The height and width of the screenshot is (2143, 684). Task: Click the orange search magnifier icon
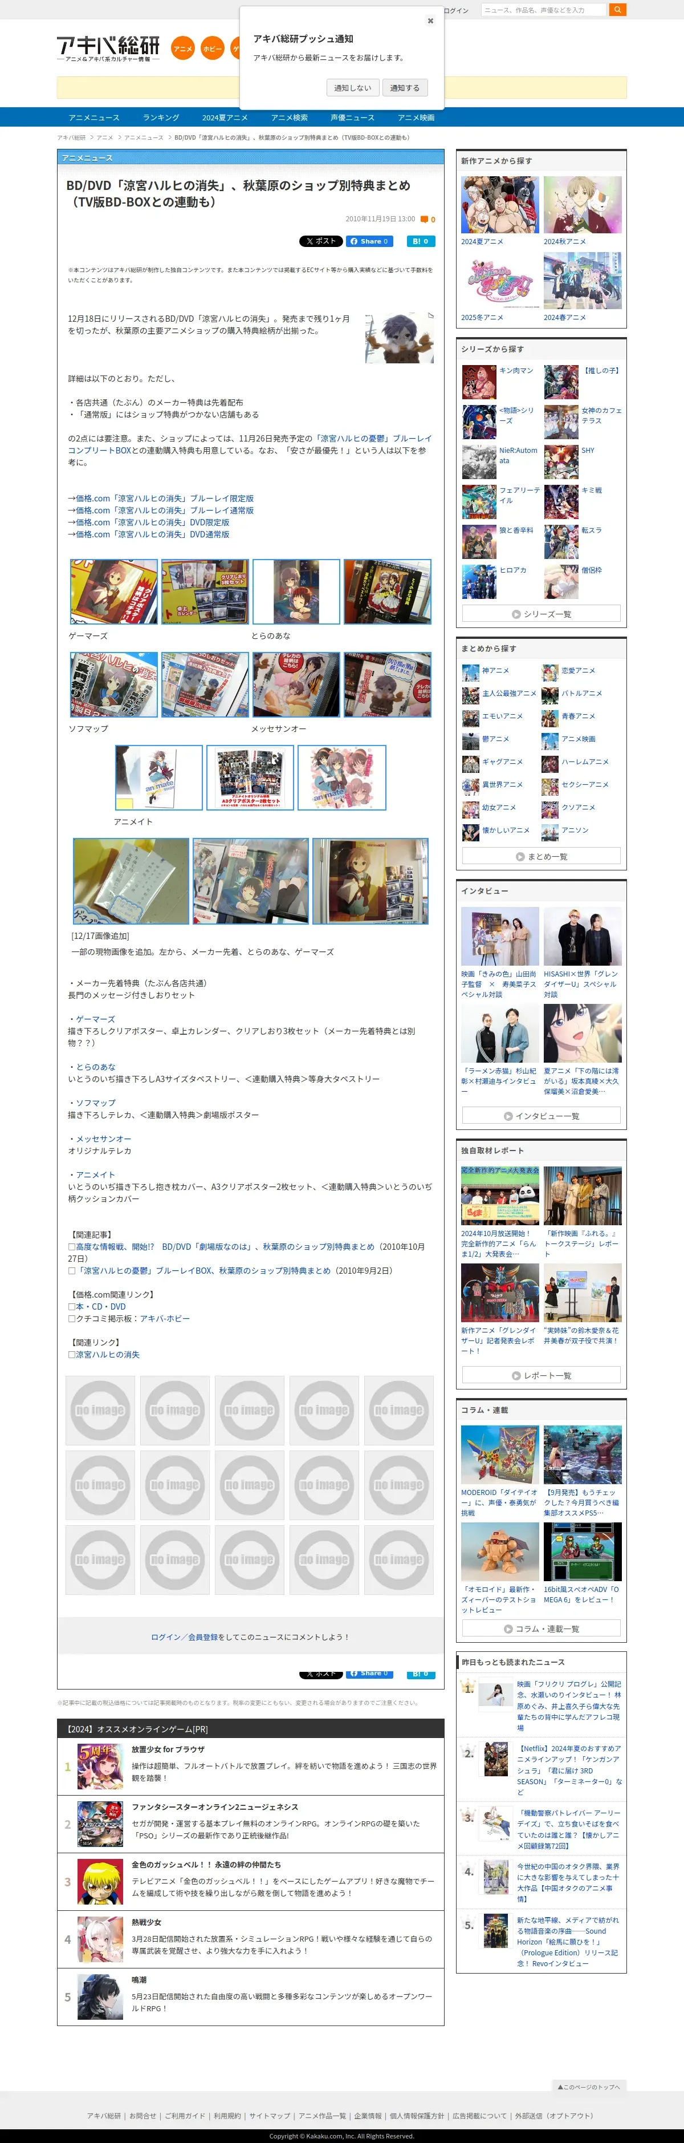[617, 10]
